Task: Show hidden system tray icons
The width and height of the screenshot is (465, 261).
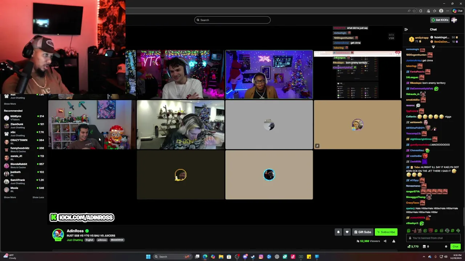Action: [424, 257]
